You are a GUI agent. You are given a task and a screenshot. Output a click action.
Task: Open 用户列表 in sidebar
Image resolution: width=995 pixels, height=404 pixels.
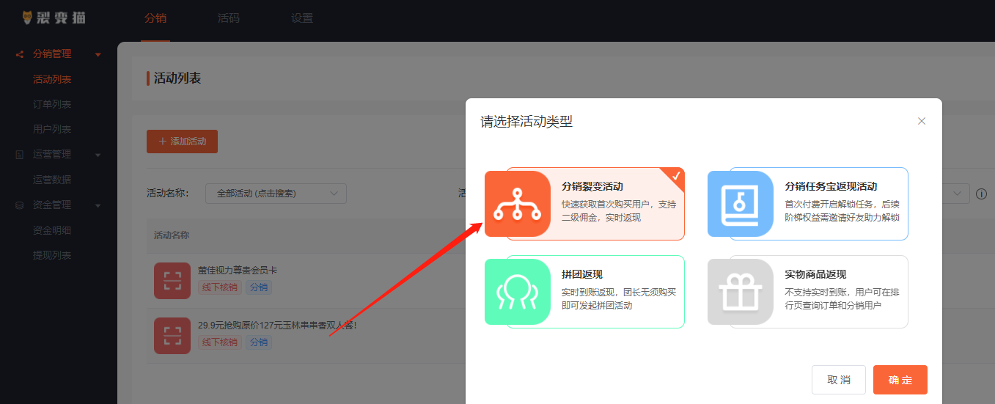tap(52, 129)
